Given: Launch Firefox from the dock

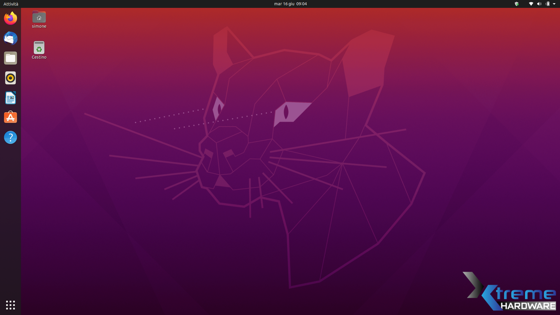Looking at the screenshot, I should pyautogui.click(x=10, y=18).
